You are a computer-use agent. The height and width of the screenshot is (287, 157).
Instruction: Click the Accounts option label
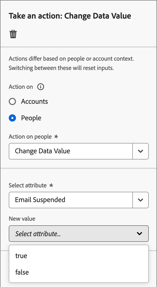click(34, 101)
